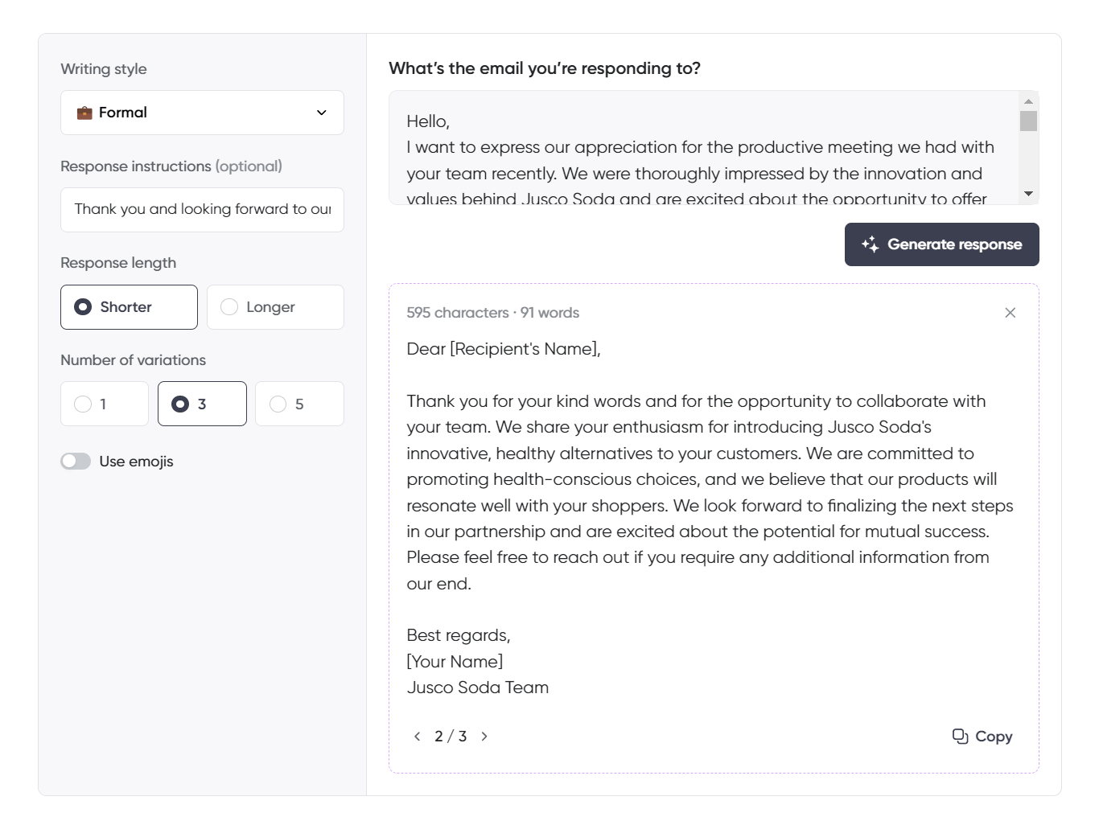Click the scrollbar up arrow on the email box
Viewport: 1099px width, 821px height.
pos(1030,100)
